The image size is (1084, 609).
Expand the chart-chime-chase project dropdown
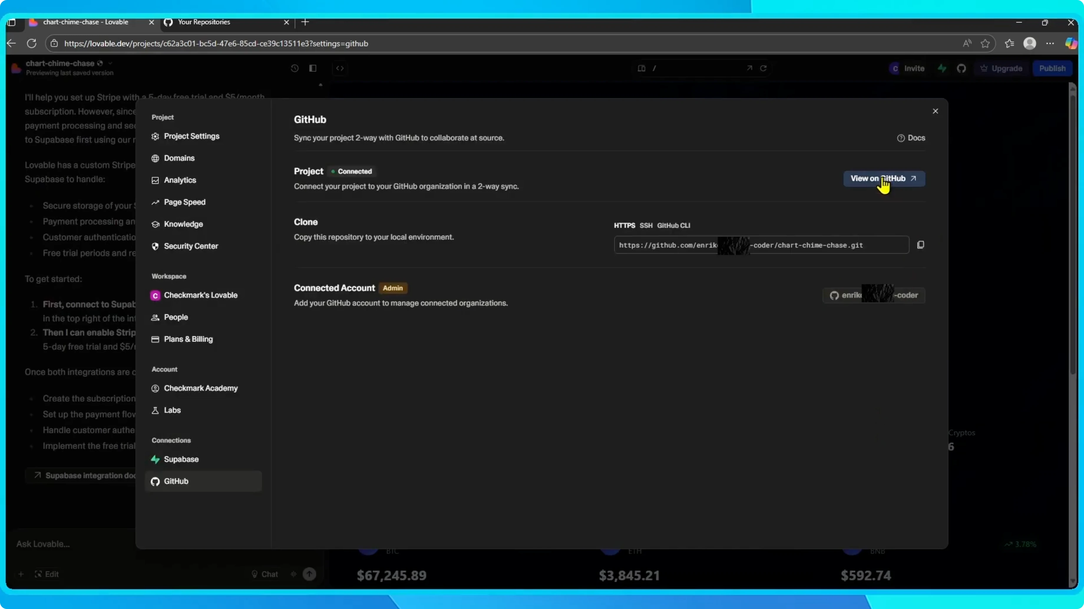point(110,63)
